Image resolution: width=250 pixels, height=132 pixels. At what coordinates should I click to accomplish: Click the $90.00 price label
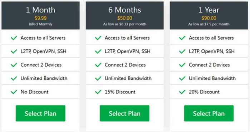tap(209, 18)
